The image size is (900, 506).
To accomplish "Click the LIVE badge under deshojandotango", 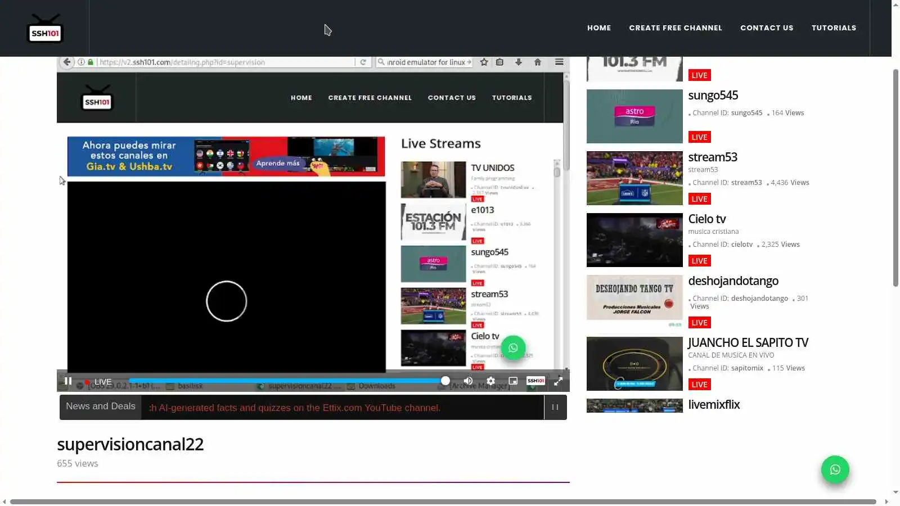I will pyautogui.click(x=699, y=323).
